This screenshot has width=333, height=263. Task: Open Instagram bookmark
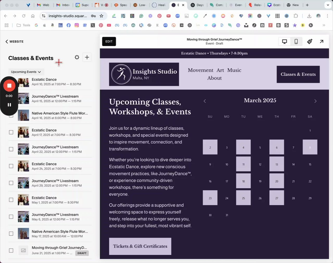tap(77, 25)
